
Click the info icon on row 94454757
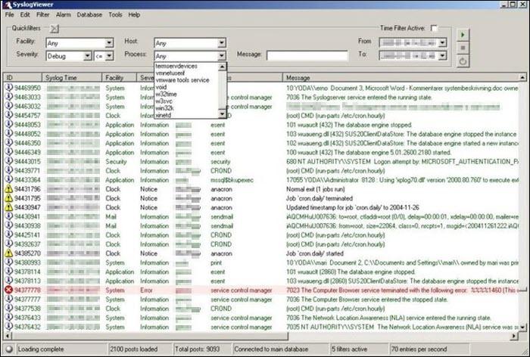pyautogui.click(x=8, y=115)
